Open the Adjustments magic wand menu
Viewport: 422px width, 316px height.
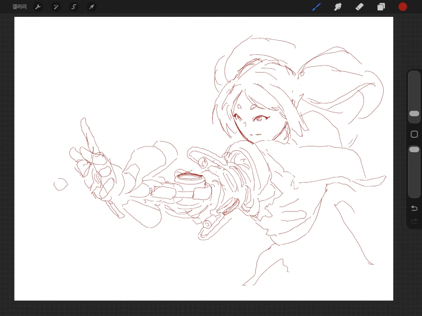[x=56, y=7]
